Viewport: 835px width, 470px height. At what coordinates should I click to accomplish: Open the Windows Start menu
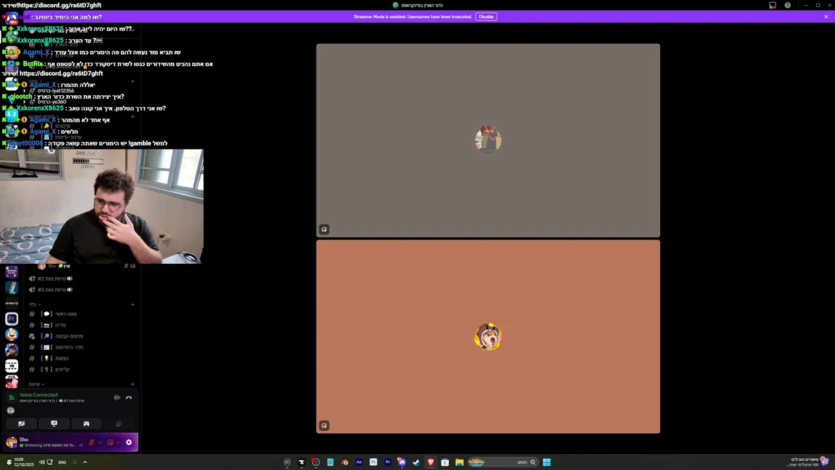click(547, 462)
